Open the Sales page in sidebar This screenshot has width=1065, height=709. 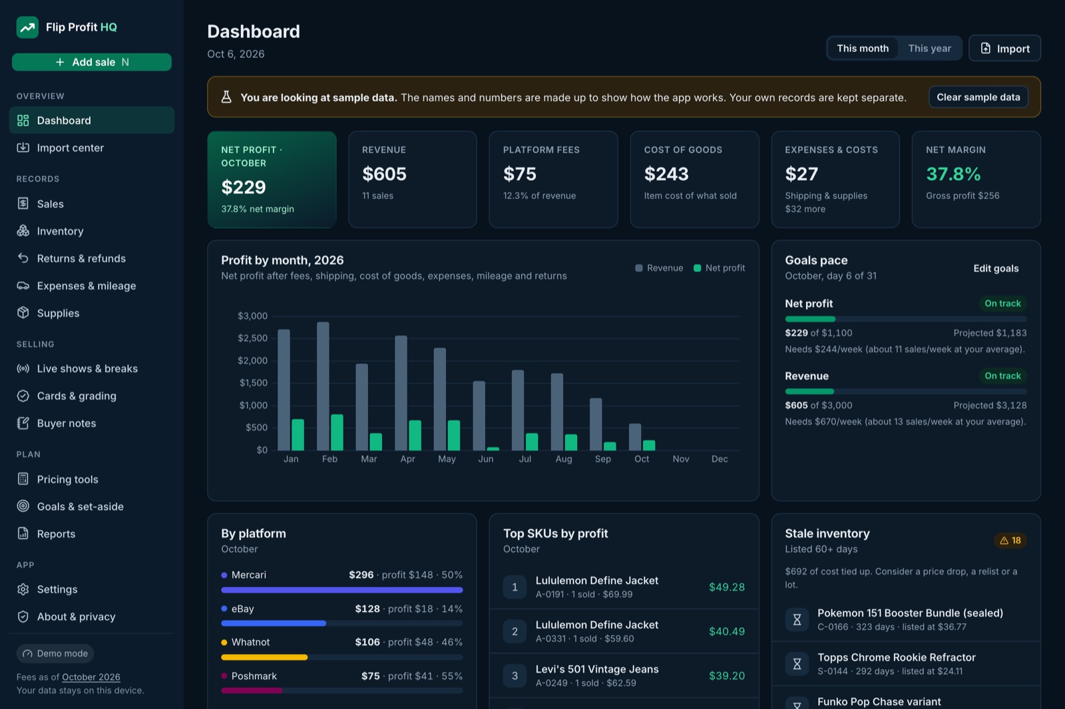point(92,204)
